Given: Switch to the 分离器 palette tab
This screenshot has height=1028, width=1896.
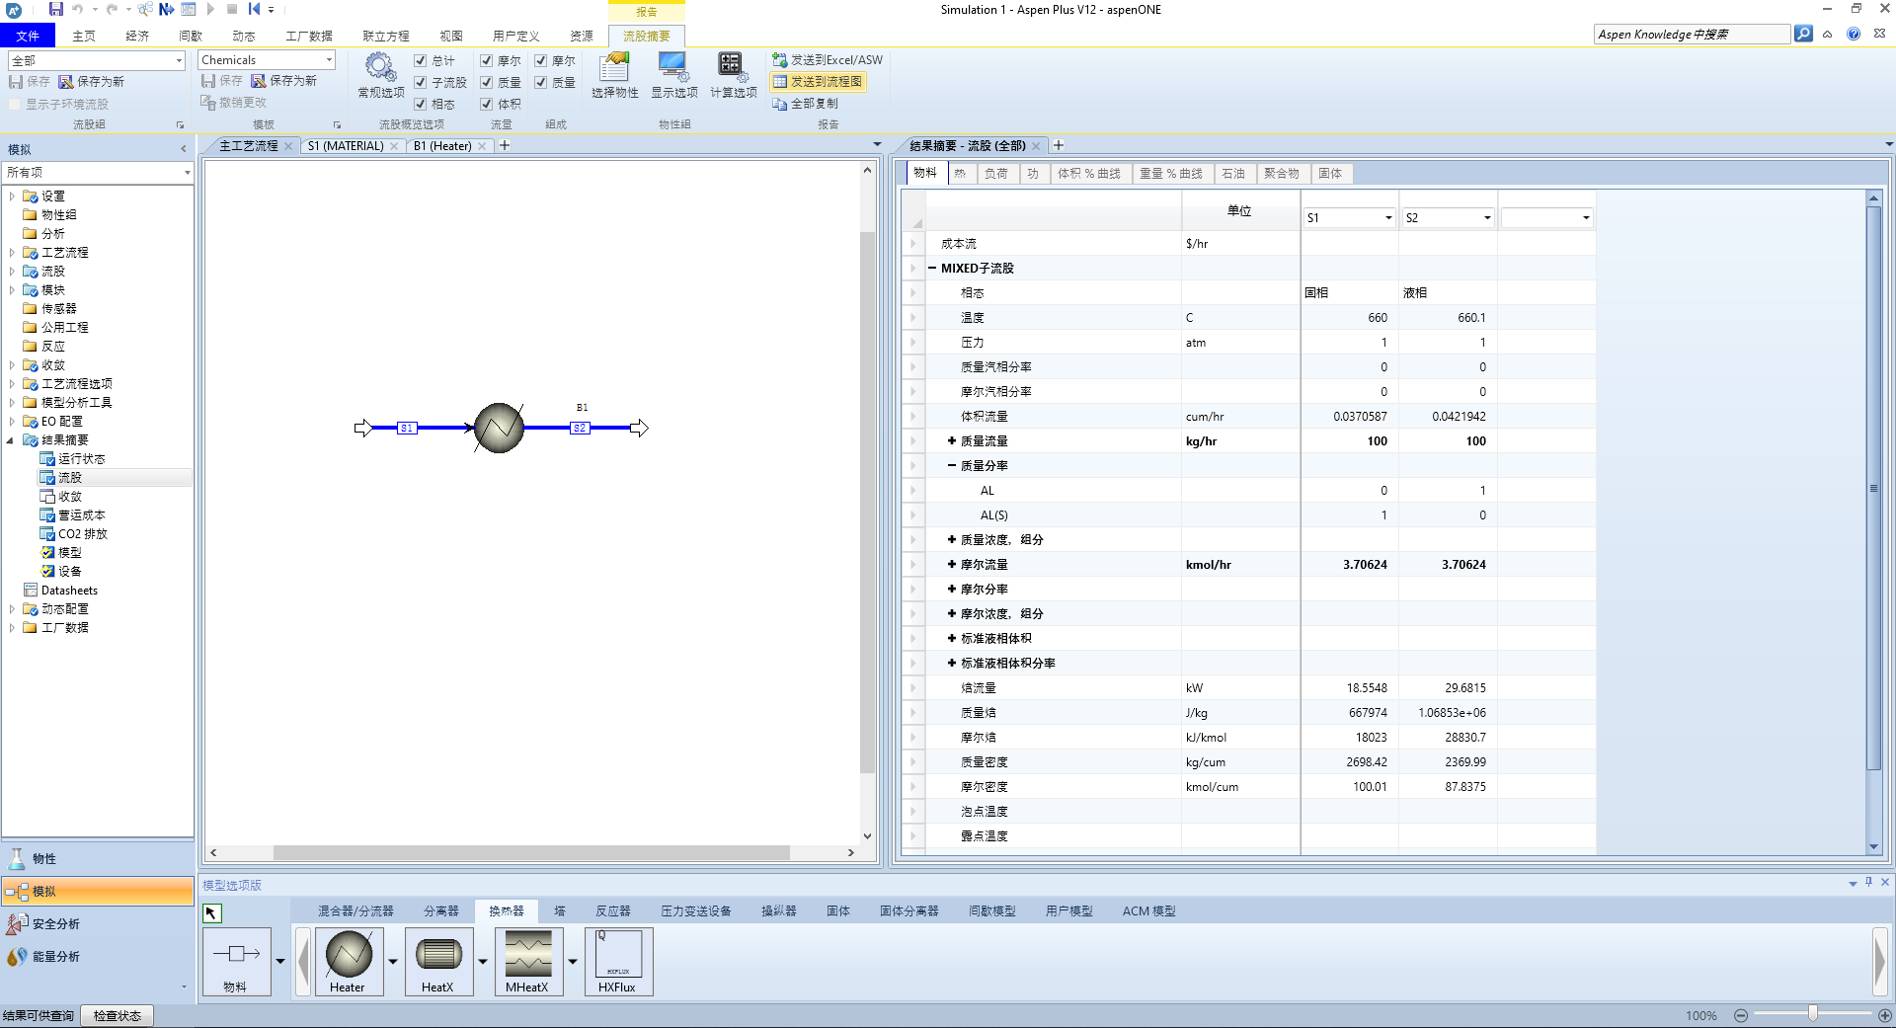Looking at the screenshot, I should pyautogui.click(x=441, y=911).
